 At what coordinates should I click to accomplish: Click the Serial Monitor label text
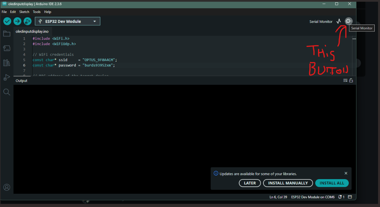(x=321, y=22)
